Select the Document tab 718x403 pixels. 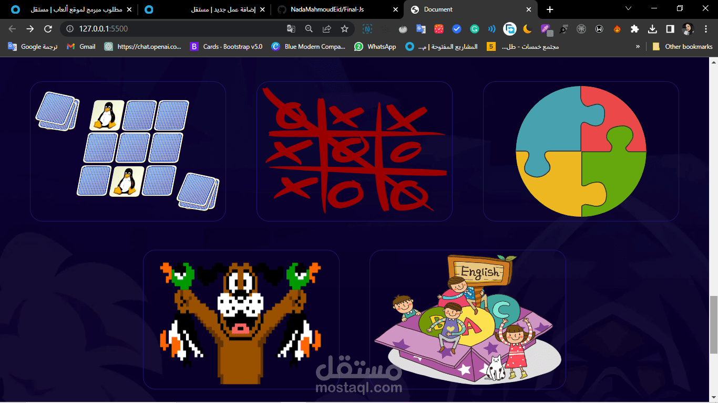point(471,9)
